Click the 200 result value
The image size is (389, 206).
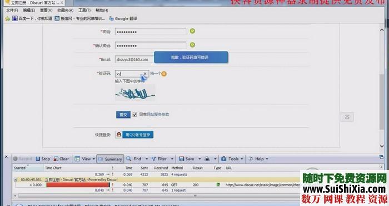(196, 185)
